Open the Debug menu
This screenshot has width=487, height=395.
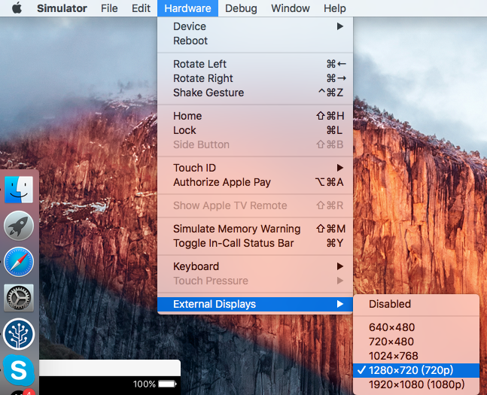[x=241, y=8]
